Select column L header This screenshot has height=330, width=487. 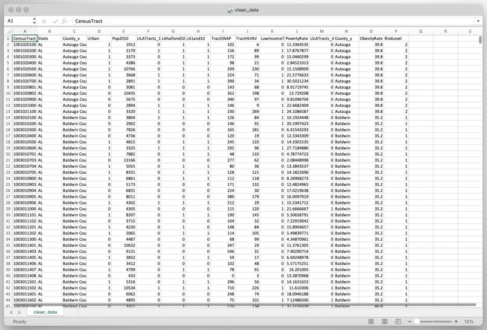click(x=297, y=31)
